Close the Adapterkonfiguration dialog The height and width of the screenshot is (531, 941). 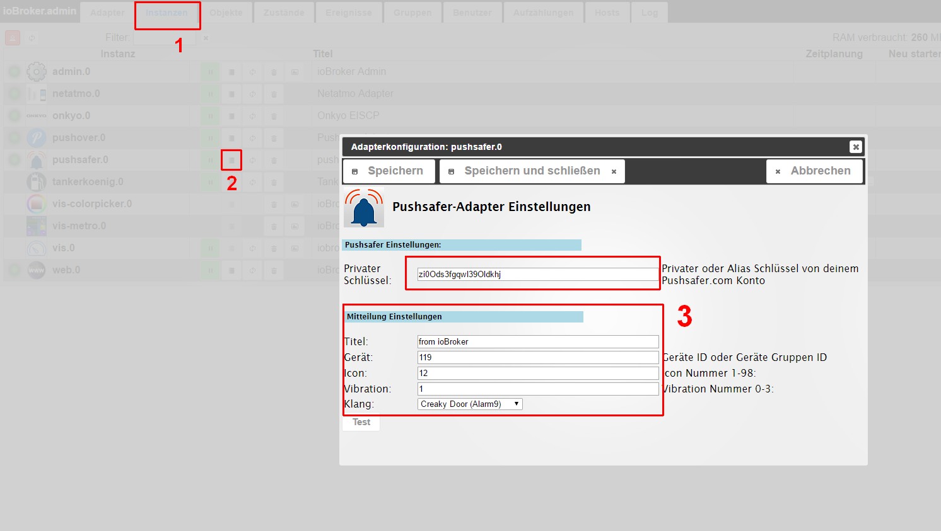click(855, 147)
